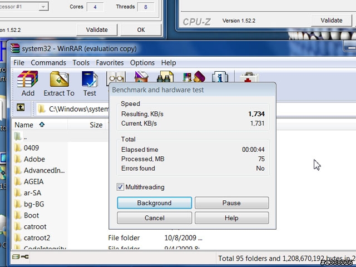Click the Wizard toolbar icon
Viewport: 356px width, 267px height.
click(194, 77)
